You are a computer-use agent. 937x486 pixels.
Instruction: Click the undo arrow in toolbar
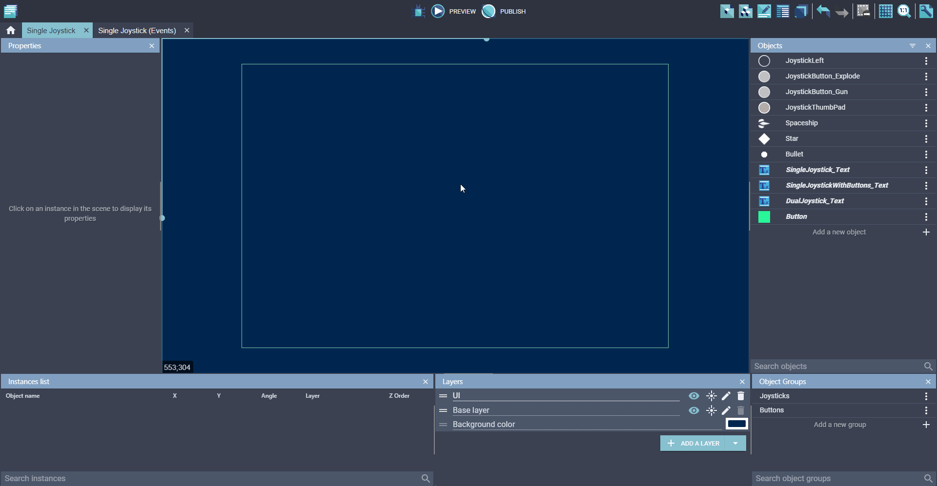tap(823, 11)
